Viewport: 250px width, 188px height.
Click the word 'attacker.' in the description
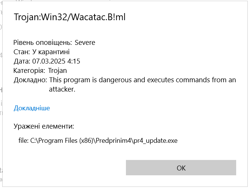(x=62, y=89)
